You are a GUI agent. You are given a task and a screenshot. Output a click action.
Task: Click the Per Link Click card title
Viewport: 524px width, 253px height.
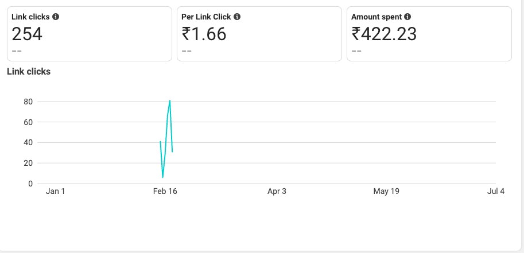pyautogui.click(x=206, y=17)
